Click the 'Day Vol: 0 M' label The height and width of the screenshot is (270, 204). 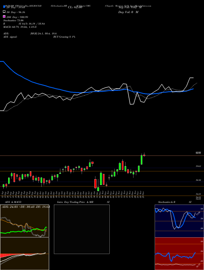[x=128, y=12]
